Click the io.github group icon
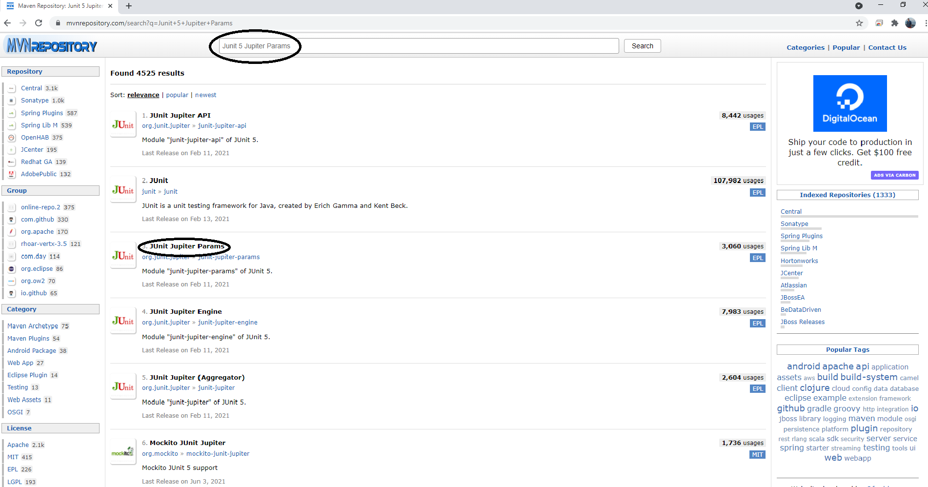 tap(12, 293)
